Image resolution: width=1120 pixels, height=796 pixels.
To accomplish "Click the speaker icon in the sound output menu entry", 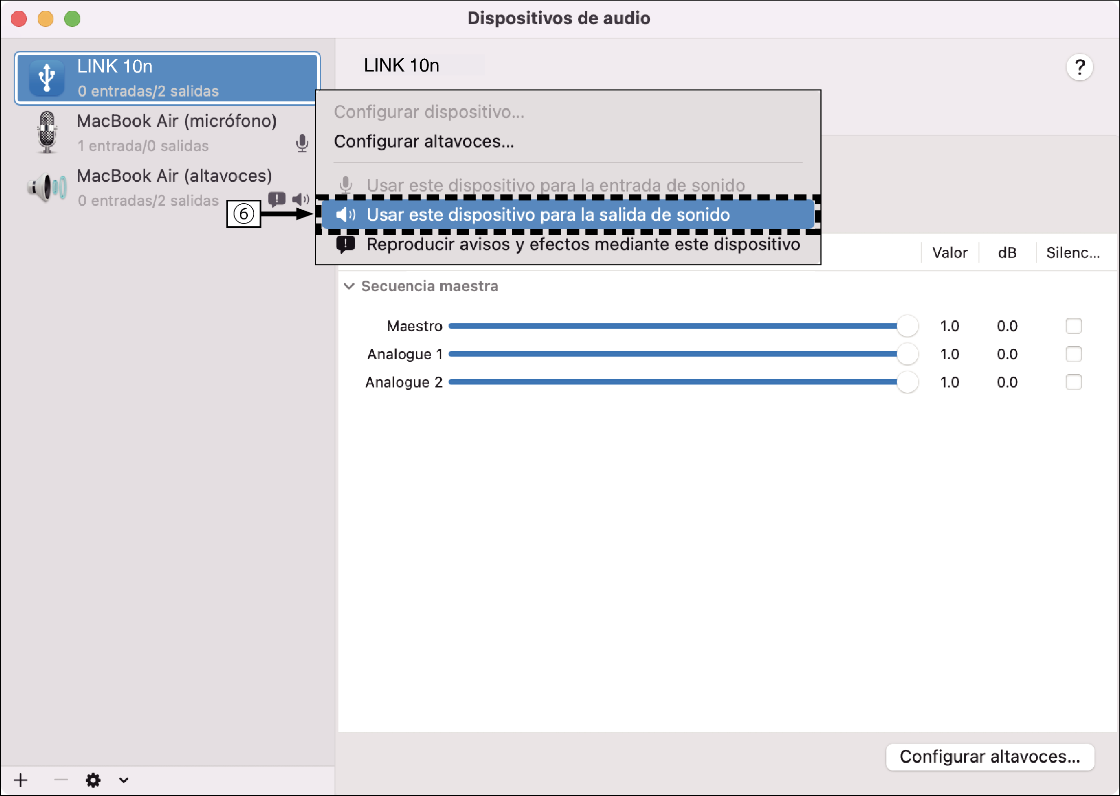I will tap(346, 215).
